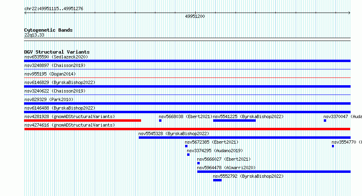
Task: Open the nsv5545328 (ByrskaBishop2022) label
Action: tap(174, 134)
